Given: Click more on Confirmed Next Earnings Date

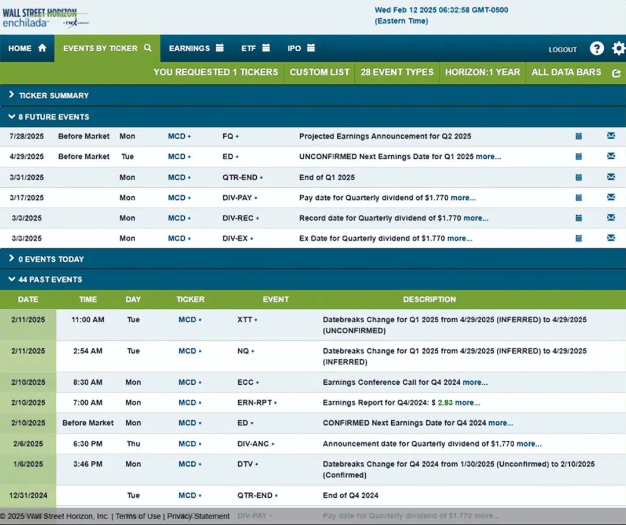Looking at the screenshot, I should [x=501, y=423].
